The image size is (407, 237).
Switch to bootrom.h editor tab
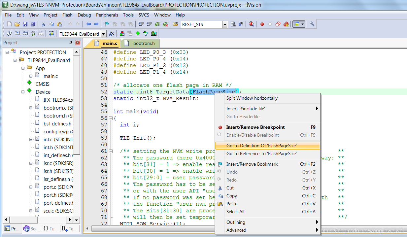141,43
